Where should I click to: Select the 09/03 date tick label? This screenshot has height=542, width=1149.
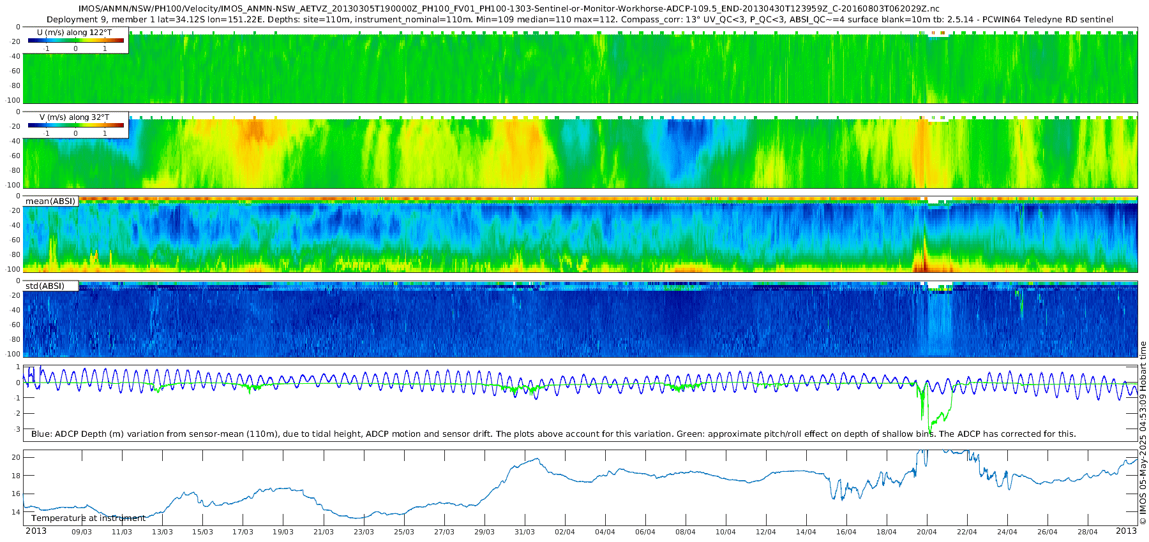pyautogui.click(x=82, y=532)
